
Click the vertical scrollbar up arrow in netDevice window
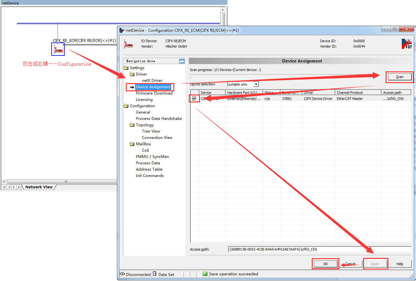tap(223, 10)
